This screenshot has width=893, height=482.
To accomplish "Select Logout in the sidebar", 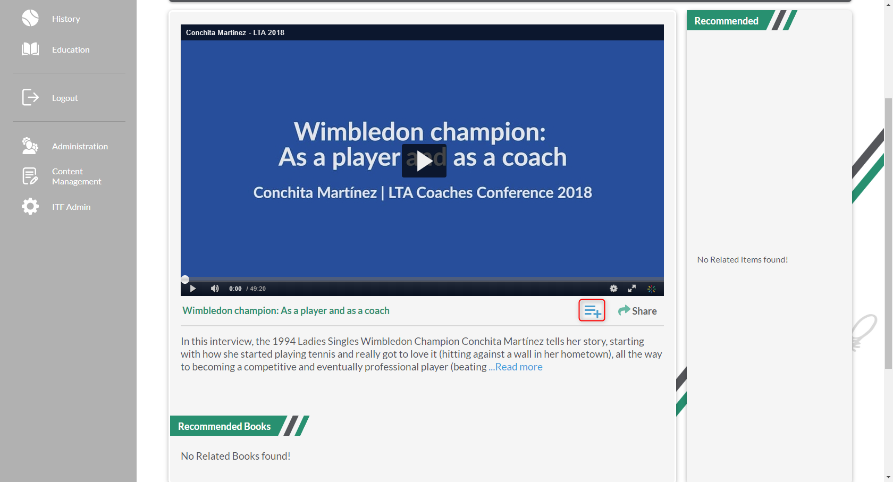I will (65, 98).
